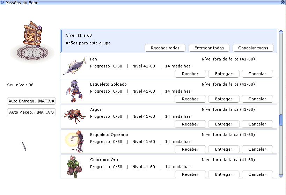Receive the Esqueleto Soldado mission

tap(190, 99)
